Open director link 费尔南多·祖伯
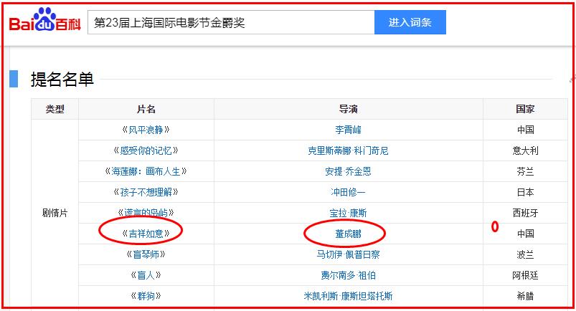The image size is (576, 311). coord(348,275)
